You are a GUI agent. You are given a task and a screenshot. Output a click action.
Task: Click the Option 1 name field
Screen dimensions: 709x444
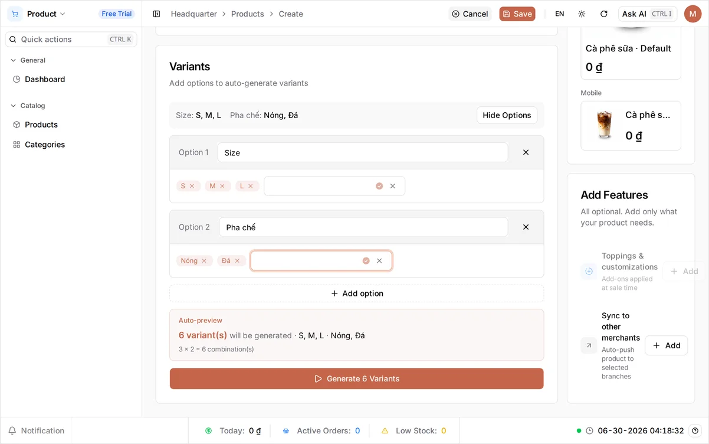coord(363,152)
